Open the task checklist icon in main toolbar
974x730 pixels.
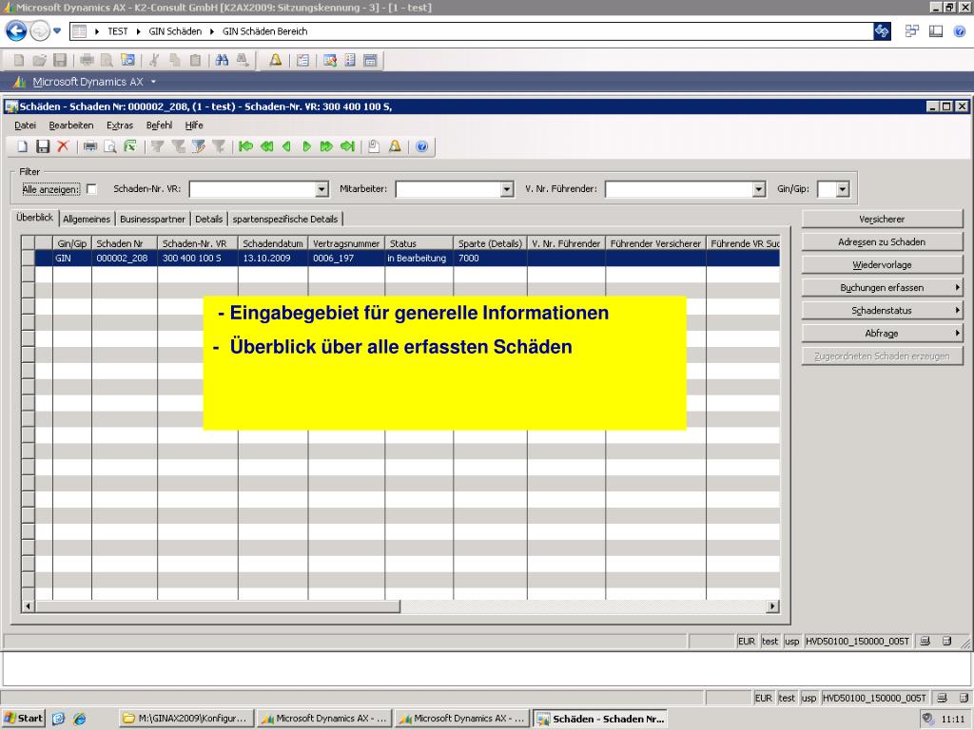point(302,60)
